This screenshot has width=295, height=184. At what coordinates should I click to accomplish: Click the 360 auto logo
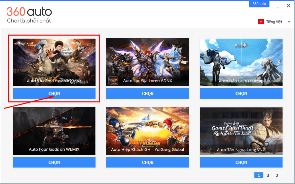(29, 15)
